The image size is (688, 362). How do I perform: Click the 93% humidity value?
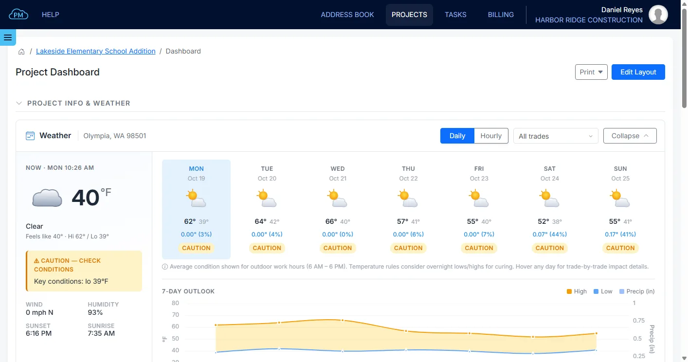click(95, 312)
